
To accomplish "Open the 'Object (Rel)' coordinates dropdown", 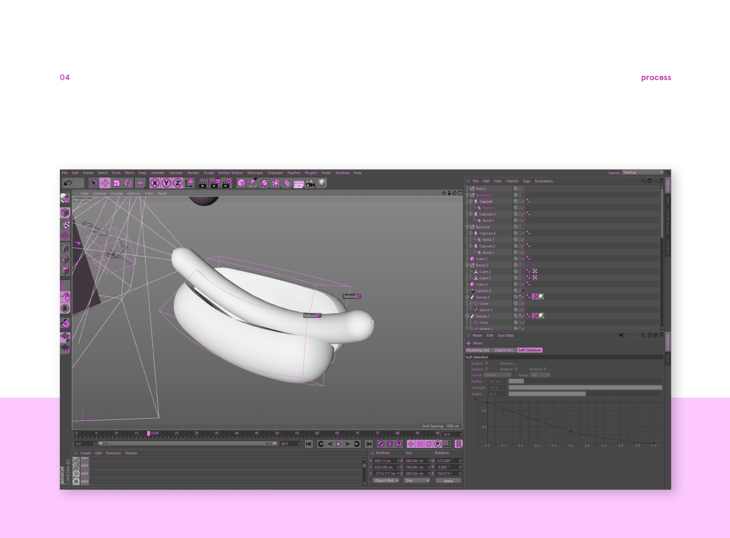I will point(386,481).
